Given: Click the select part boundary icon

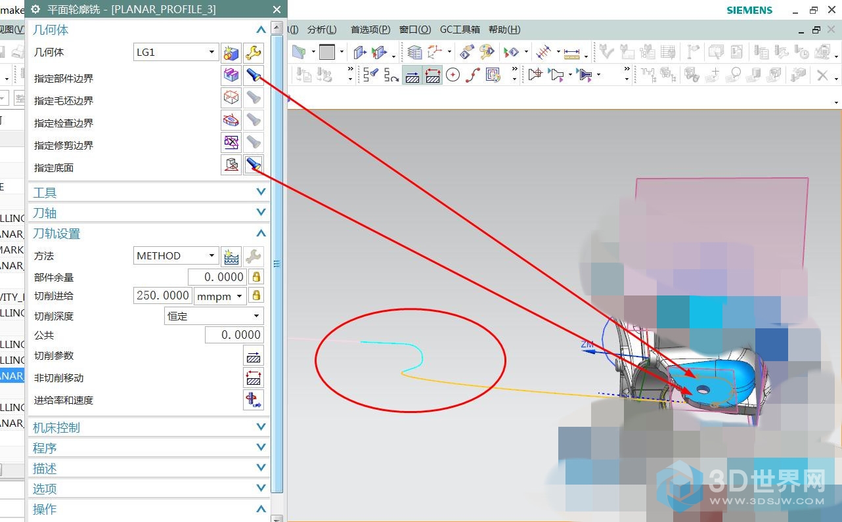Looking at the screenshot, I should tap(231, 75).
